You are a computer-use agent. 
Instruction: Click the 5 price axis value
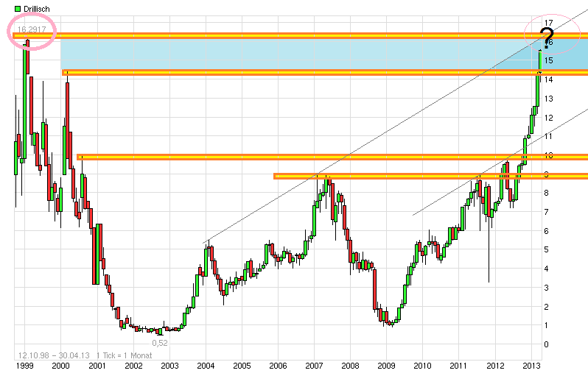547,249
